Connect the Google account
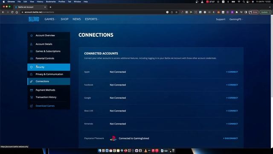This screenshot has height=154, width=273. coord(232,98)
